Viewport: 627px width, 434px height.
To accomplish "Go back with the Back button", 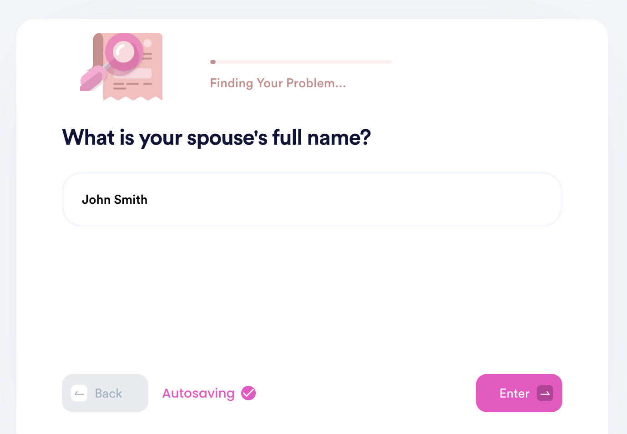I will coord(105,393).
